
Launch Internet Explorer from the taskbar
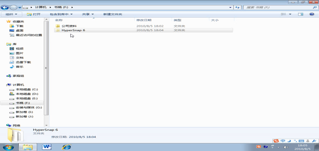coord(66,146)
